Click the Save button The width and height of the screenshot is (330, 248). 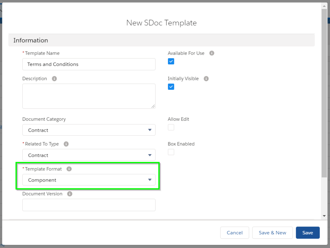pos(307,233)
